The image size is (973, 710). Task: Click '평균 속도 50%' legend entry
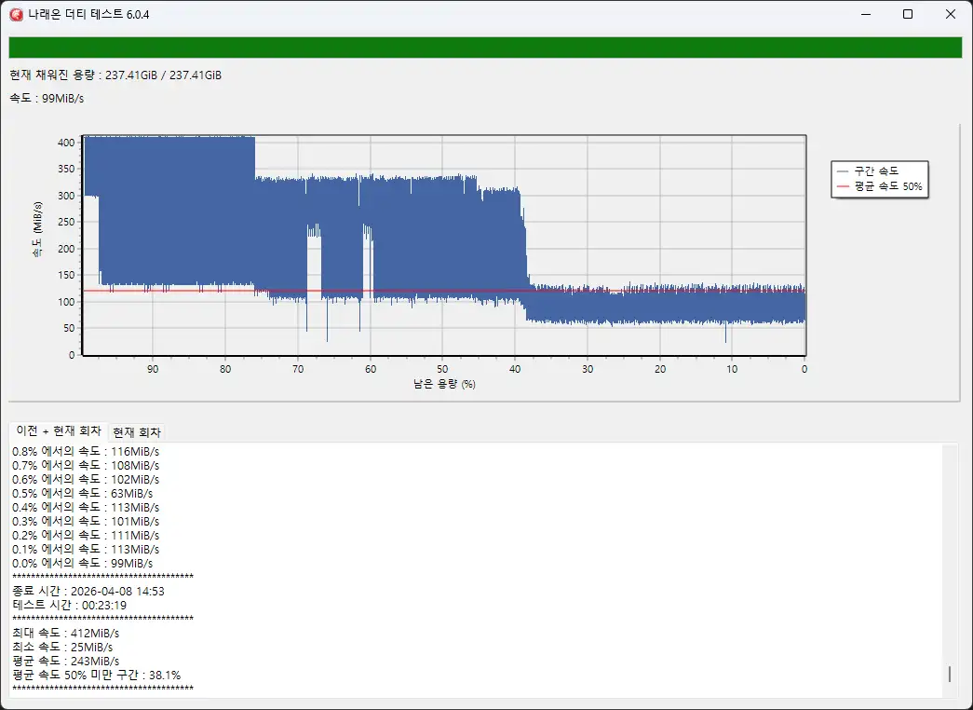879,186
